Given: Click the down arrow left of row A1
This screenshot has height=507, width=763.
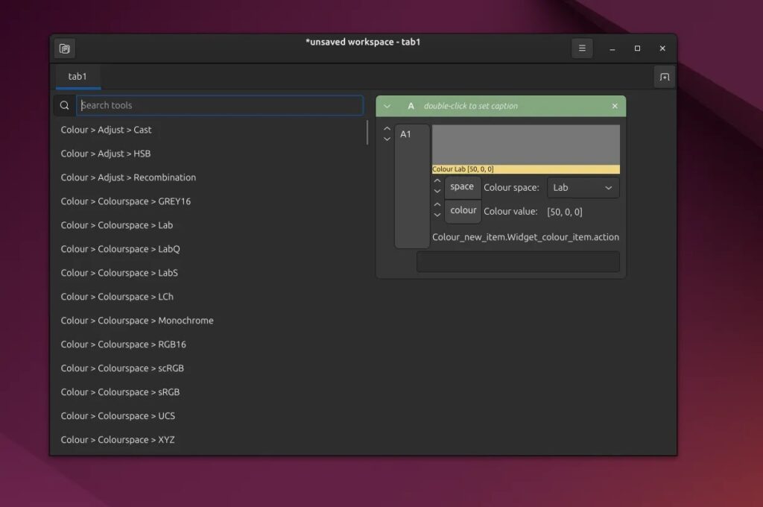Looking at the screenshot, I should [387, 139].
